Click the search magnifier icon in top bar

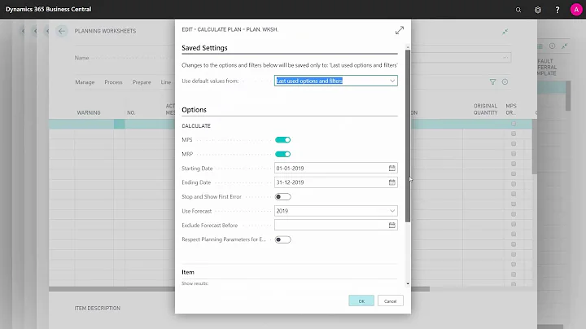[x=518, y=10]
